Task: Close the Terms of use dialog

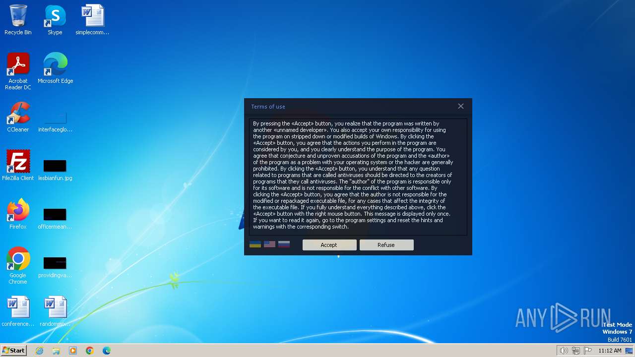Action: 461,106
